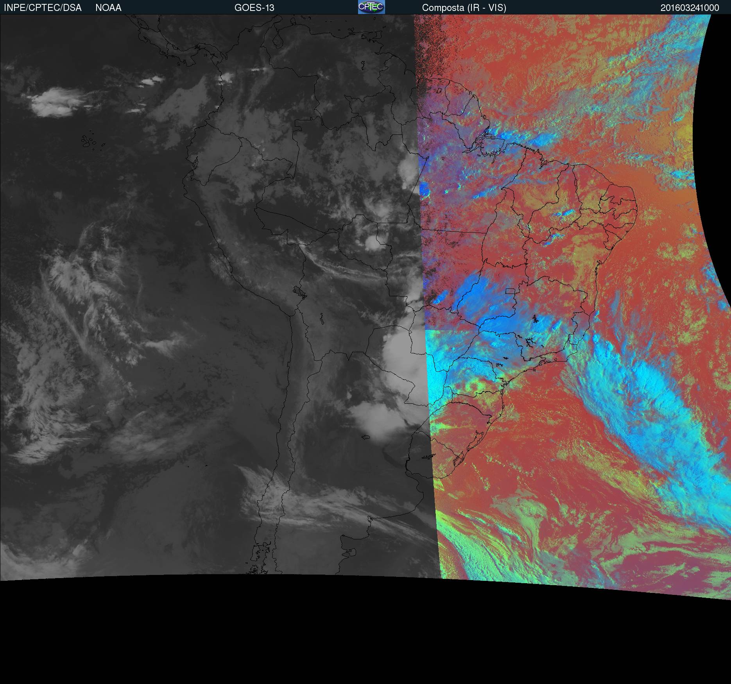Click the NOAA label in the header
731x684 pixels.
point(108,8)
